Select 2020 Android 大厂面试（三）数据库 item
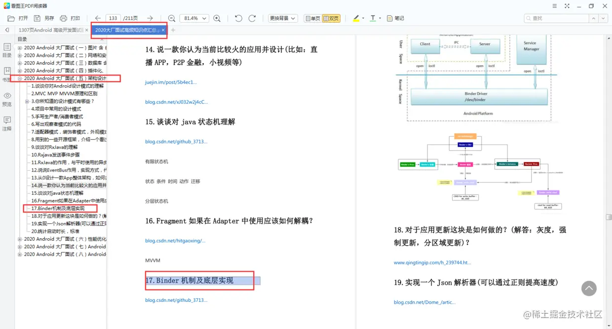 (x=65, y=63)
